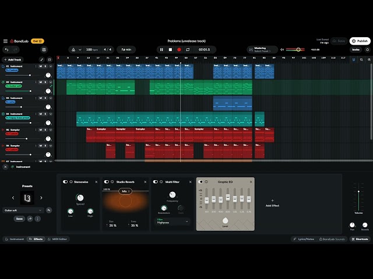Click the Publish button
373x279 pixels.
(360, 41)
